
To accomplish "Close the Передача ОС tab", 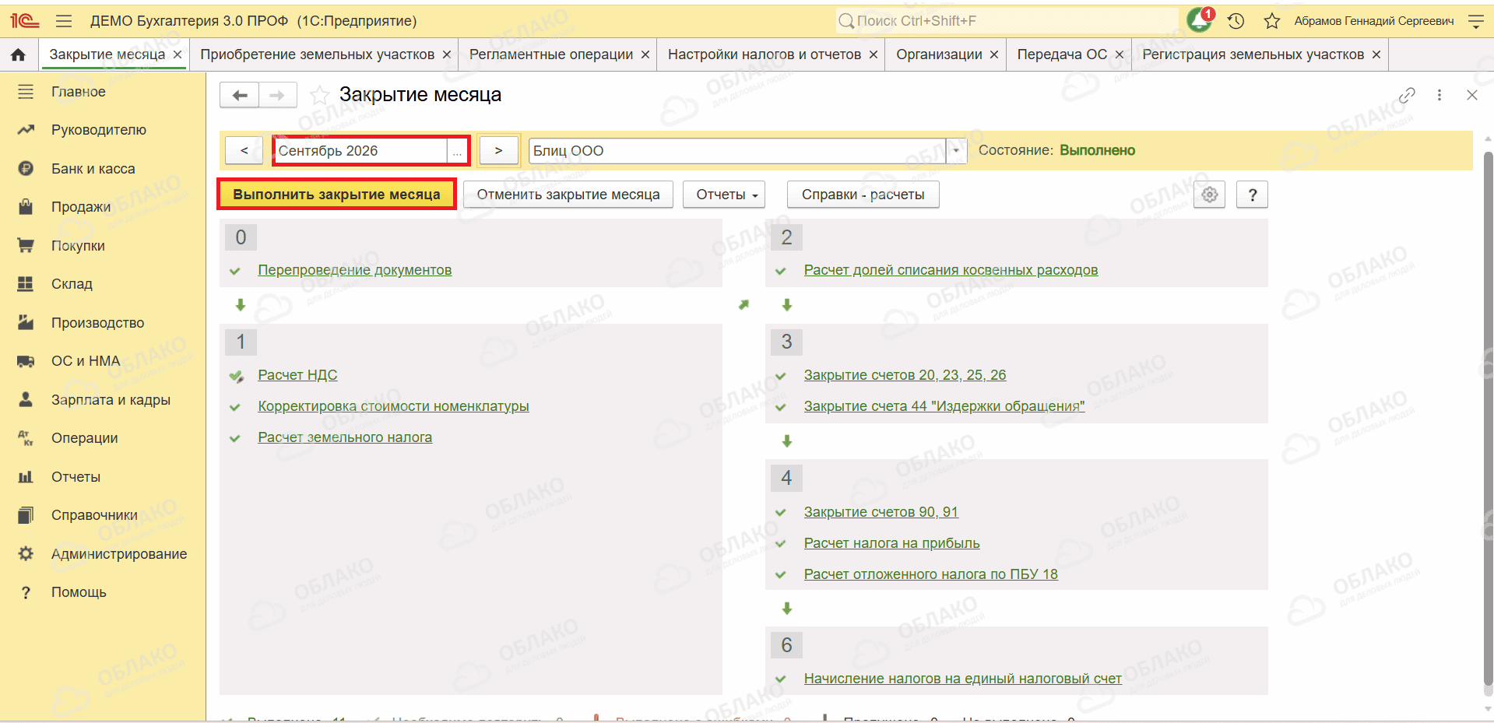I will (x=1120, y=54).
